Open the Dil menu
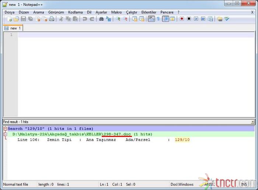The width and height of the screenshot is (258, 190). [x=89, y=12]
